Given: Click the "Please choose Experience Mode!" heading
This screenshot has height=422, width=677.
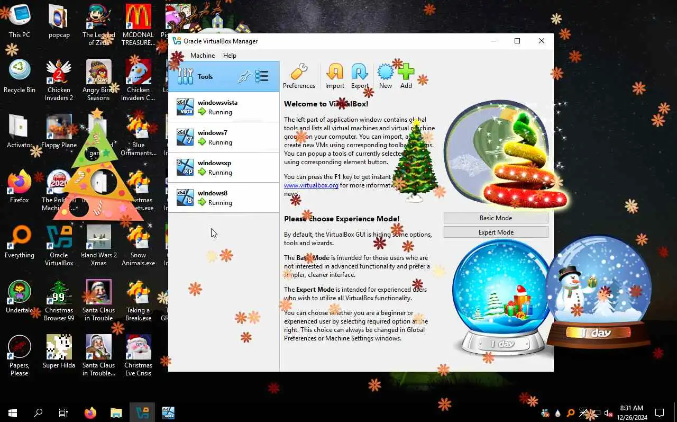Looking at the screenshot, I should pos(342,219).
